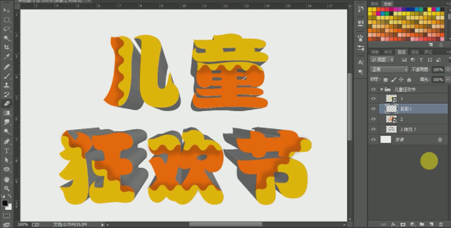Select the Move tool
Screen dimensions: 451x228
(x=7, y=10)
